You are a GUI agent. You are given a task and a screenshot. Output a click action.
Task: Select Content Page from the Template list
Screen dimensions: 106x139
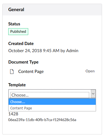(52, 108)
